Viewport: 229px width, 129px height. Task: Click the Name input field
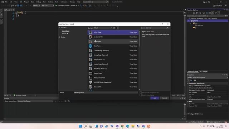point(106,92)
